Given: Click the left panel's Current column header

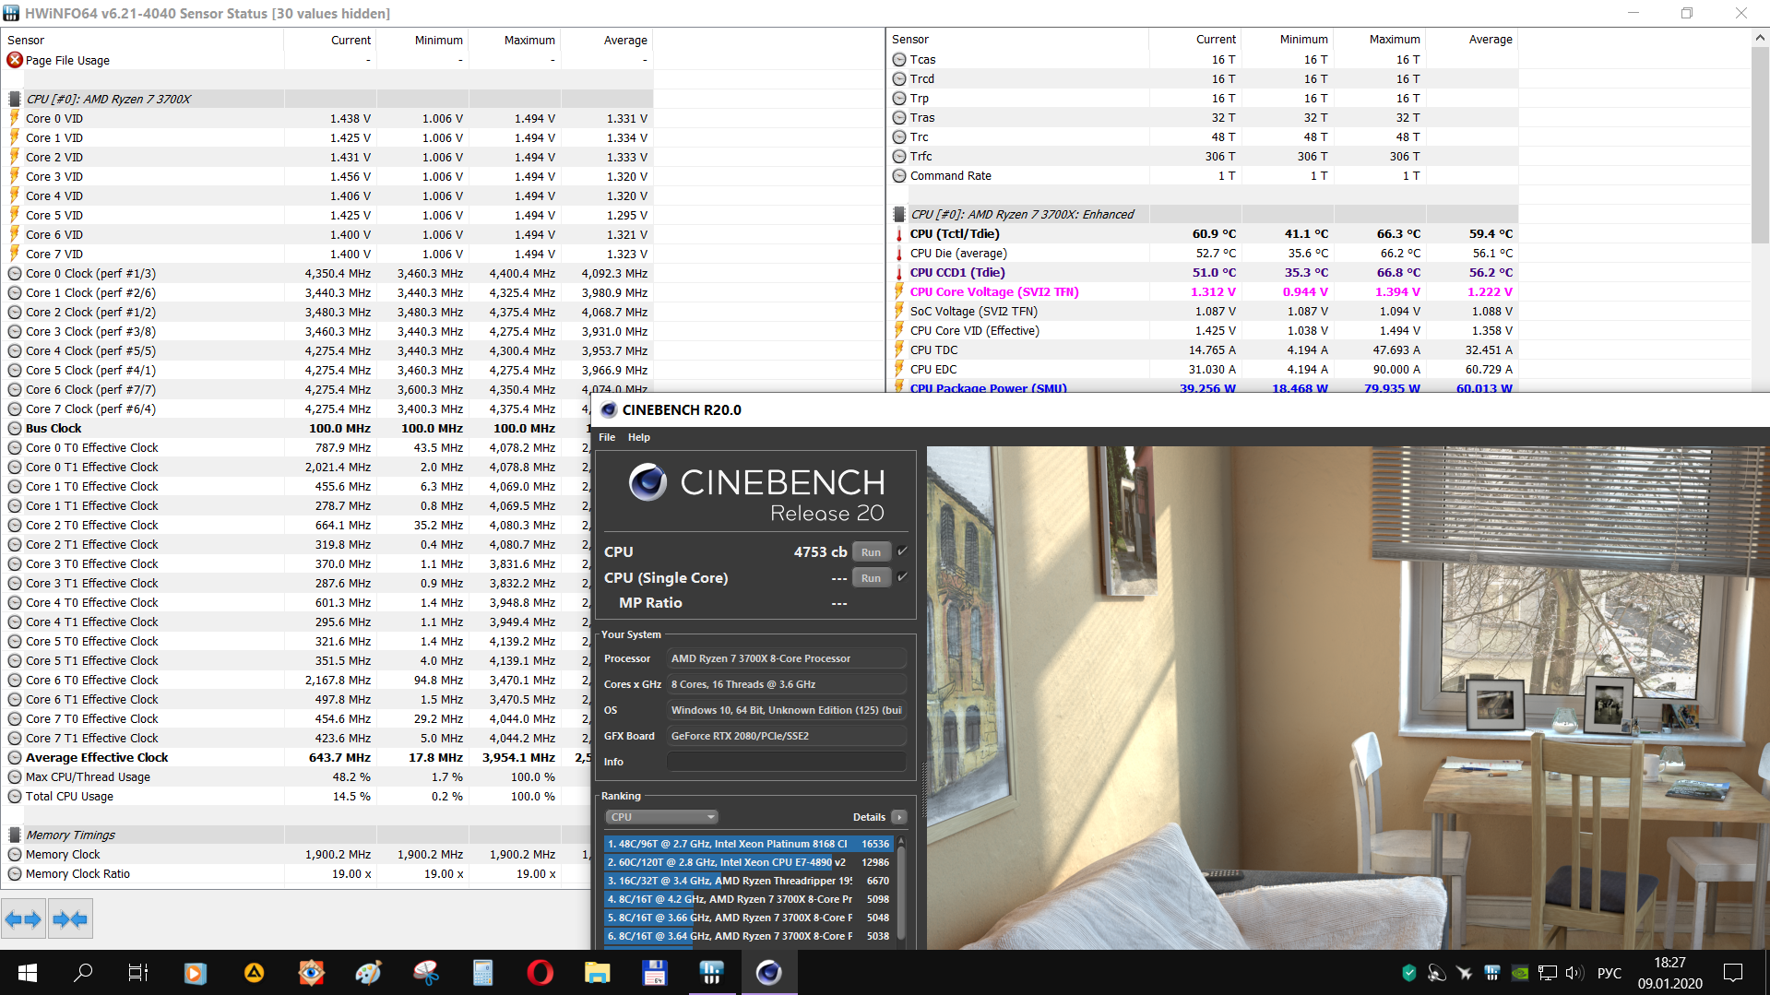Looking at the screenshot, I should tap(330, 40).
